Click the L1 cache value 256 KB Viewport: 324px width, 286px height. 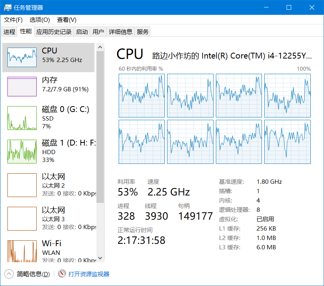266,228
